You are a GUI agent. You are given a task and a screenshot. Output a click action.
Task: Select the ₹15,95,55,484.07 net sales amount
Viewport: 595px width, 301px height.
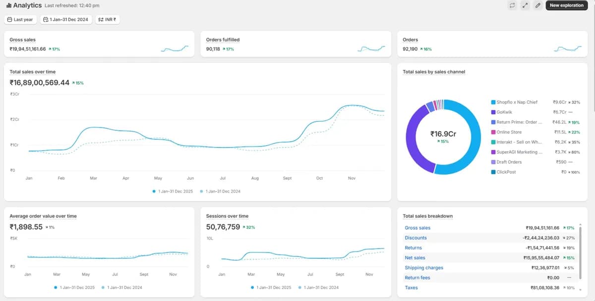(541, 257)
